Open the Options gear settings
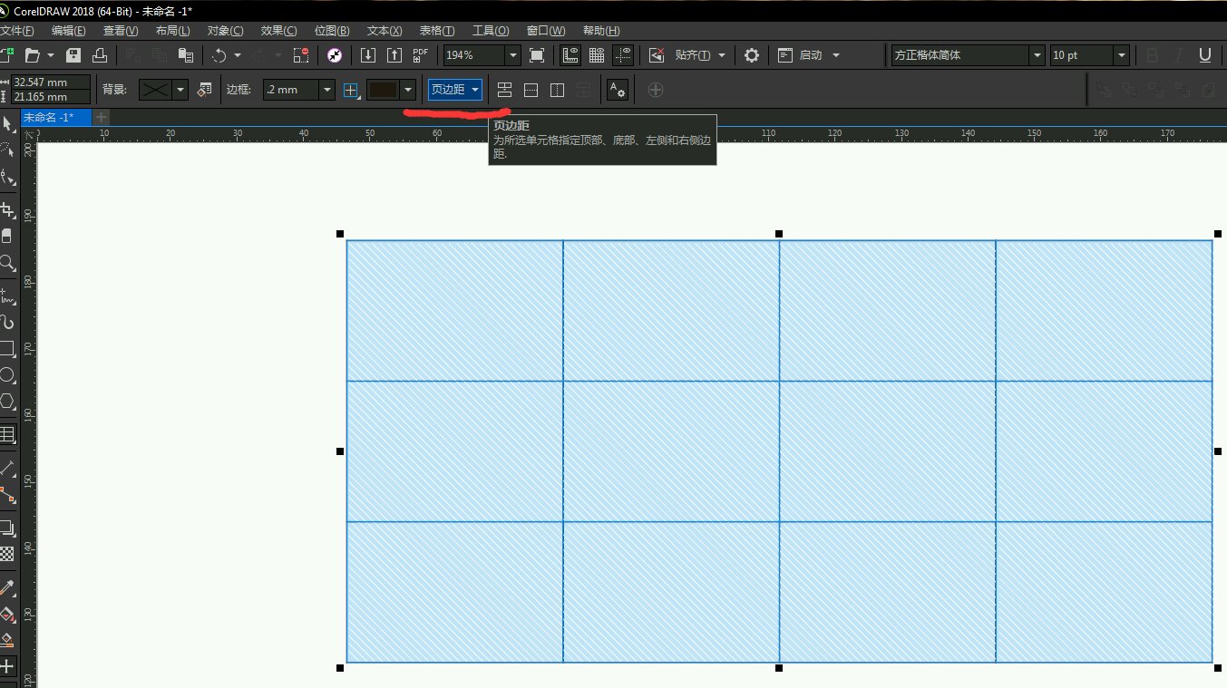 [752, 55]
